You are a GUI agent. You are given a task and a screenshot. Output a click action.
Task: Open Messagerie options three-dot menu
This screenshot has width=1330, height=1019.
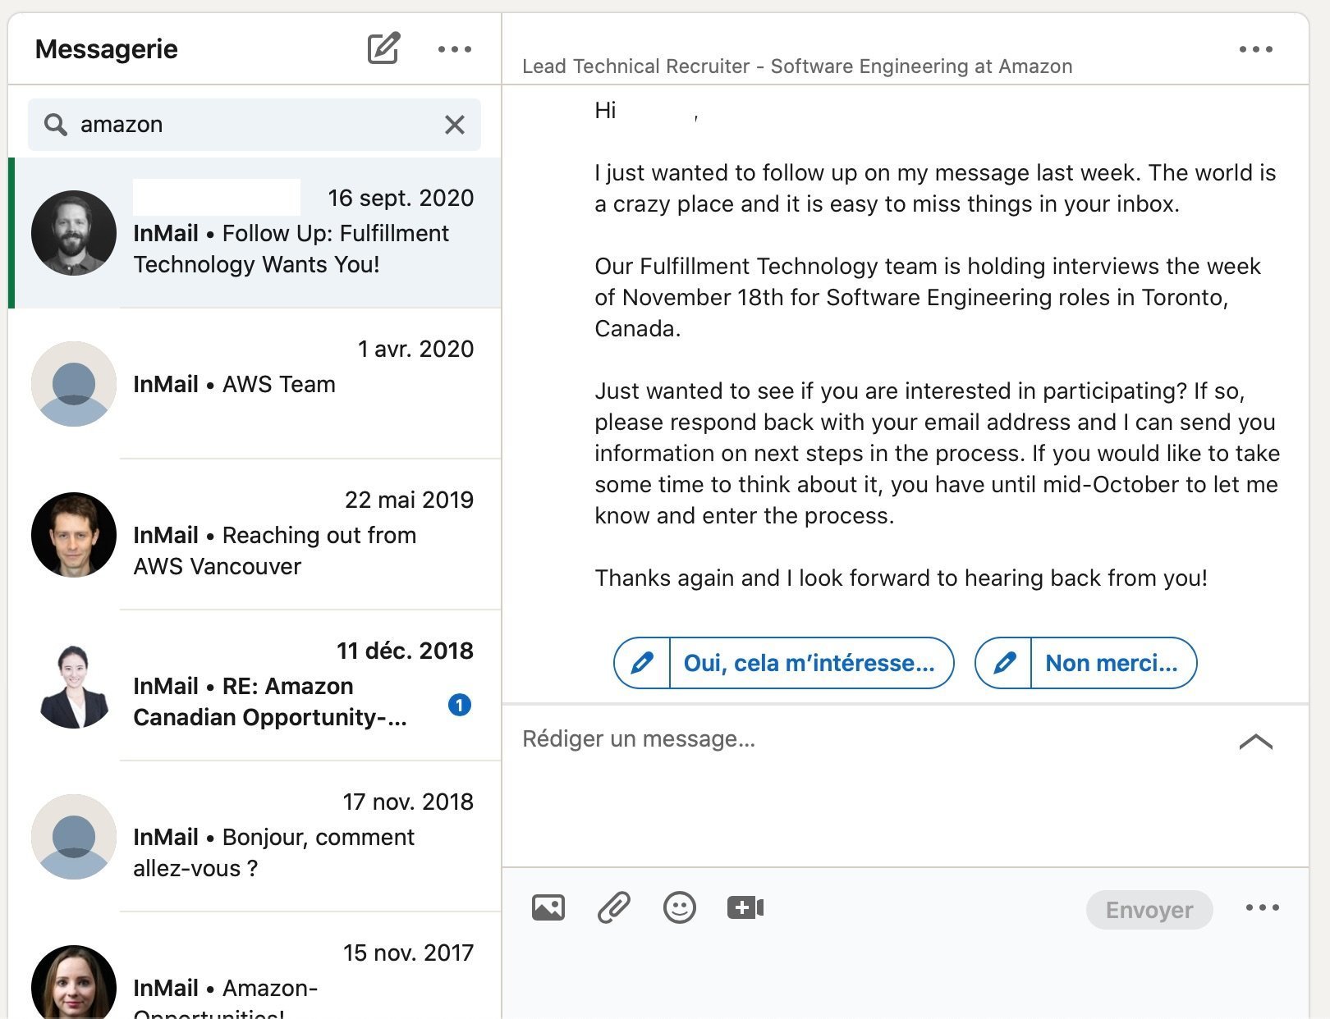click(x=454, y=49)
